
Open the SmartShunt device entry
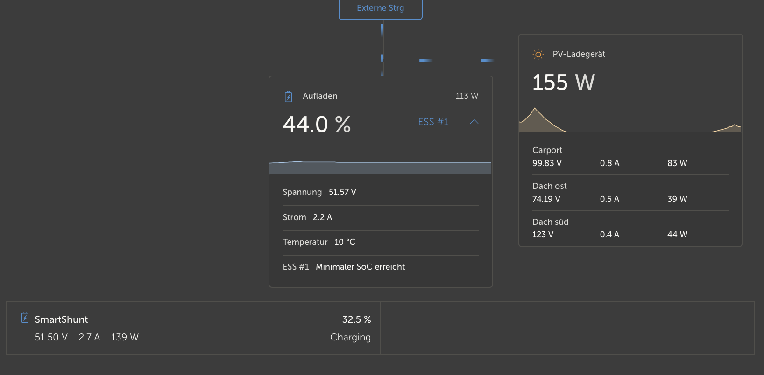62,319
